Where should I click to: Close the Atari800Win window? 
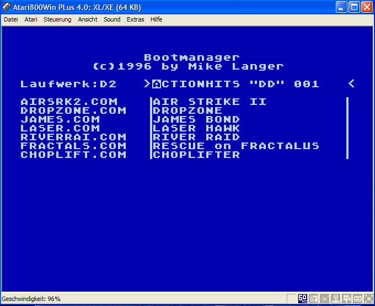coord(367,7)
